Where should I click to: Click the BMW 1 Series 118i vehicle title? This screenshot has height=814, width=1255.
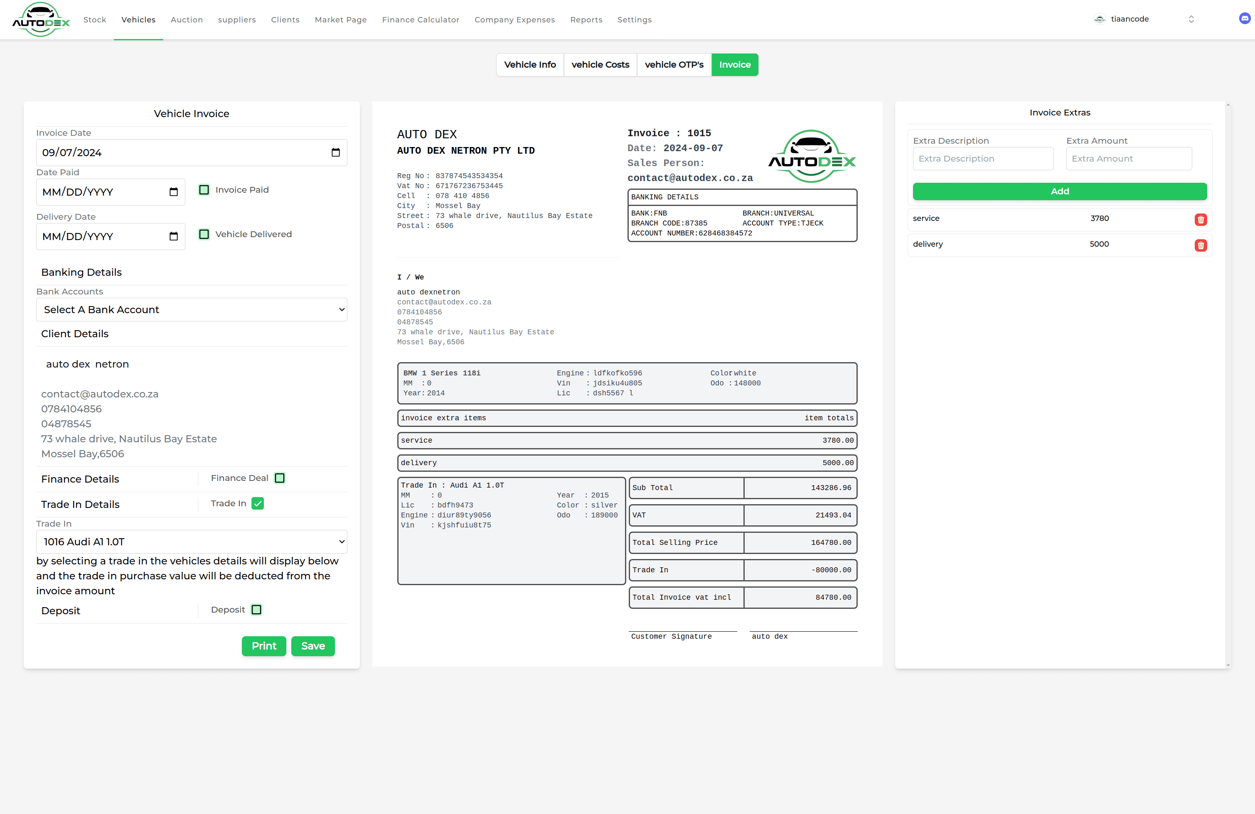(x=442, y=373)
